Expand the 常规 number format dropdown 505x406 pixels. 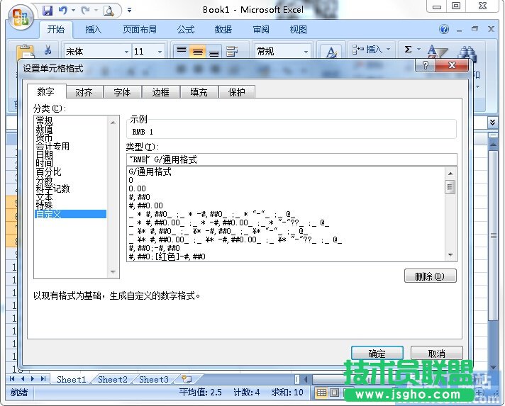[306, 52]
